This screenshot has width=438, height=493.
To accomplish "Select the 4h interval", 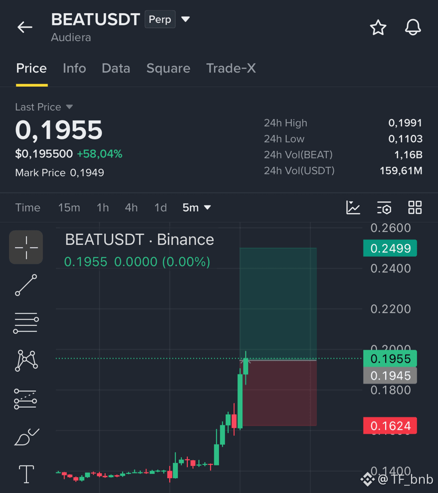I will click(x=131, y=207).
